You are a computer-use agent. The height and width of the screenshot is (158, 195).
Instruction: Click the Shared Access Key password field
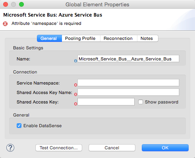[x=106, y=102]
